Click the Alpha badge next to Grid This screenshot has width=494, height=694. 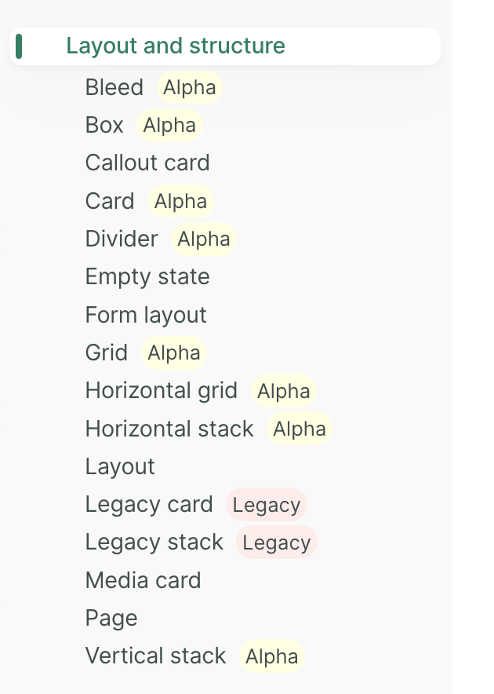tap(173, 352)
